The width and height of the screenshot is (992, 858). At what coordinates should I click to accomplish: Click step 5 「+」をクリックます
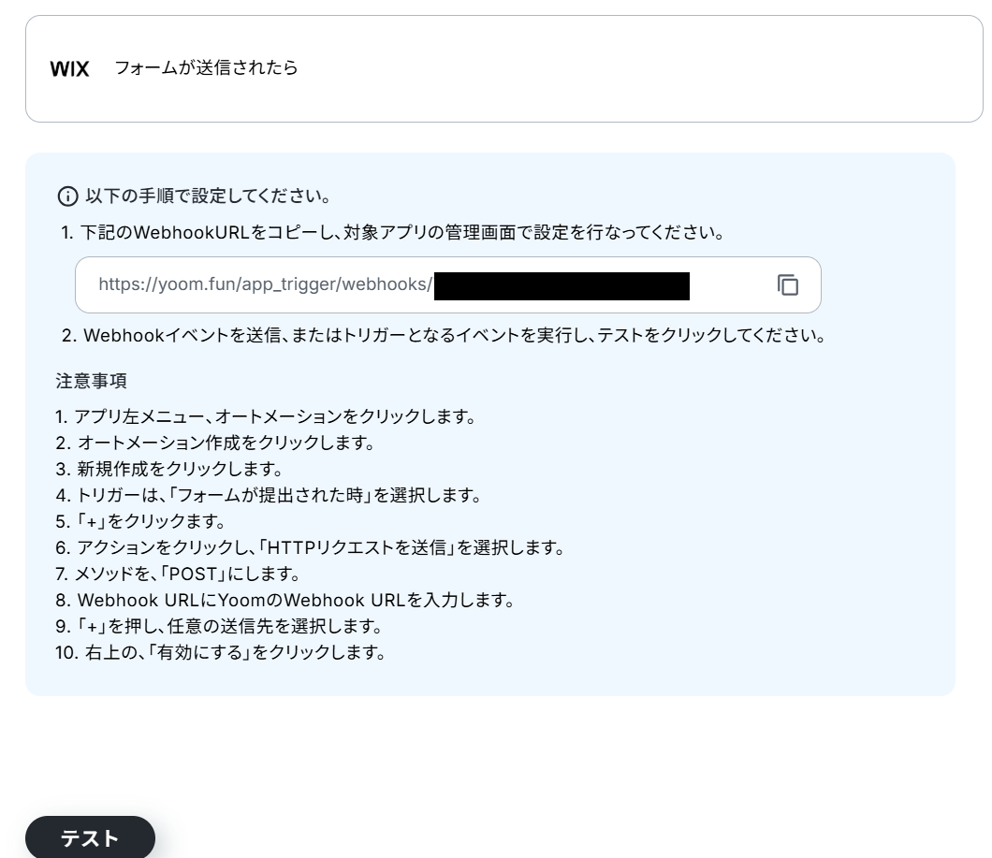click(140, 521)
